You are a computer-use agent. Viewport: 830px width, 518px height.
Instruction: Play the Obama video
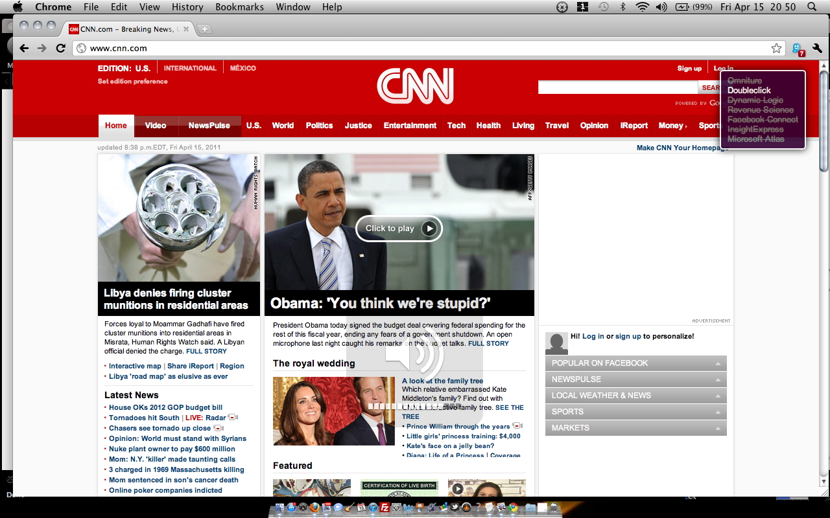coord(399,228)
